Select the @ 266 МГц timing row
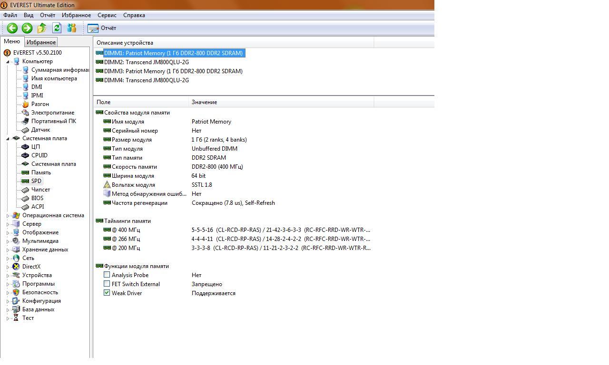Image resolution: width=609 pixels, height=365 pixels. pyautogui.click(x=237, y=239)
